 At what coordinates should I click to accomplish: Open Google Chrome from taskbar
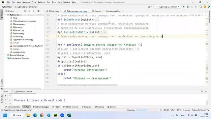click(x=42, y=115)
